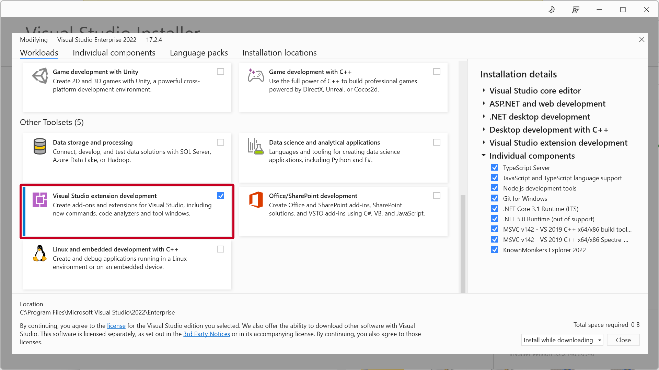Viewport: 659px width, 370px height.
Task: Expand ASP.NET and web development details
Action: pos(484,103)
